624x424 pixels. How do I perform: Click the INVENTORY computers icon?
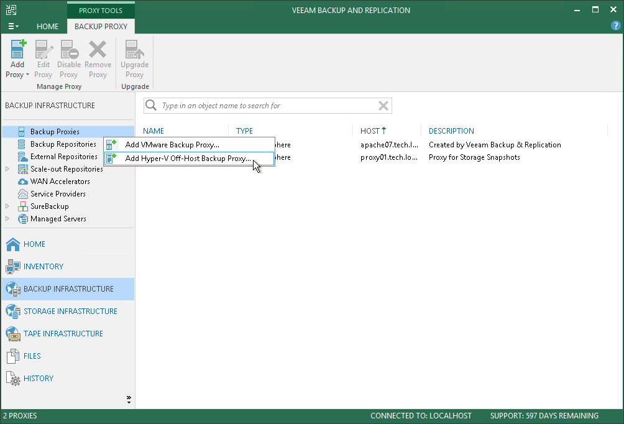(13, 267)
